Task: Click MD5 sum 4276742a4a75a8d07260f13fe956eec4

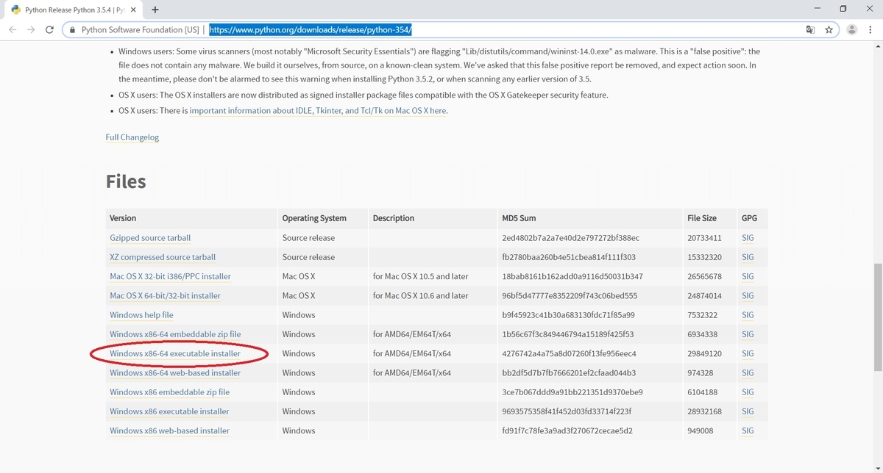Action: [569, 353]
